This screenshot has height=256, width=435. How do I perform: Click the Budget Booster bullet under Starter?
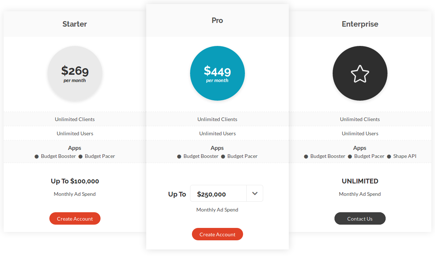point(37,156)
